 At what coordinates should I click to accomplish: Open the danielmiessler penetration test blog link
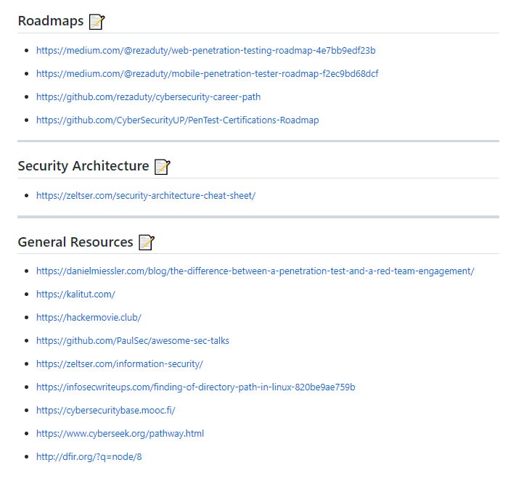pyautogui.click(x=255, y=271)
